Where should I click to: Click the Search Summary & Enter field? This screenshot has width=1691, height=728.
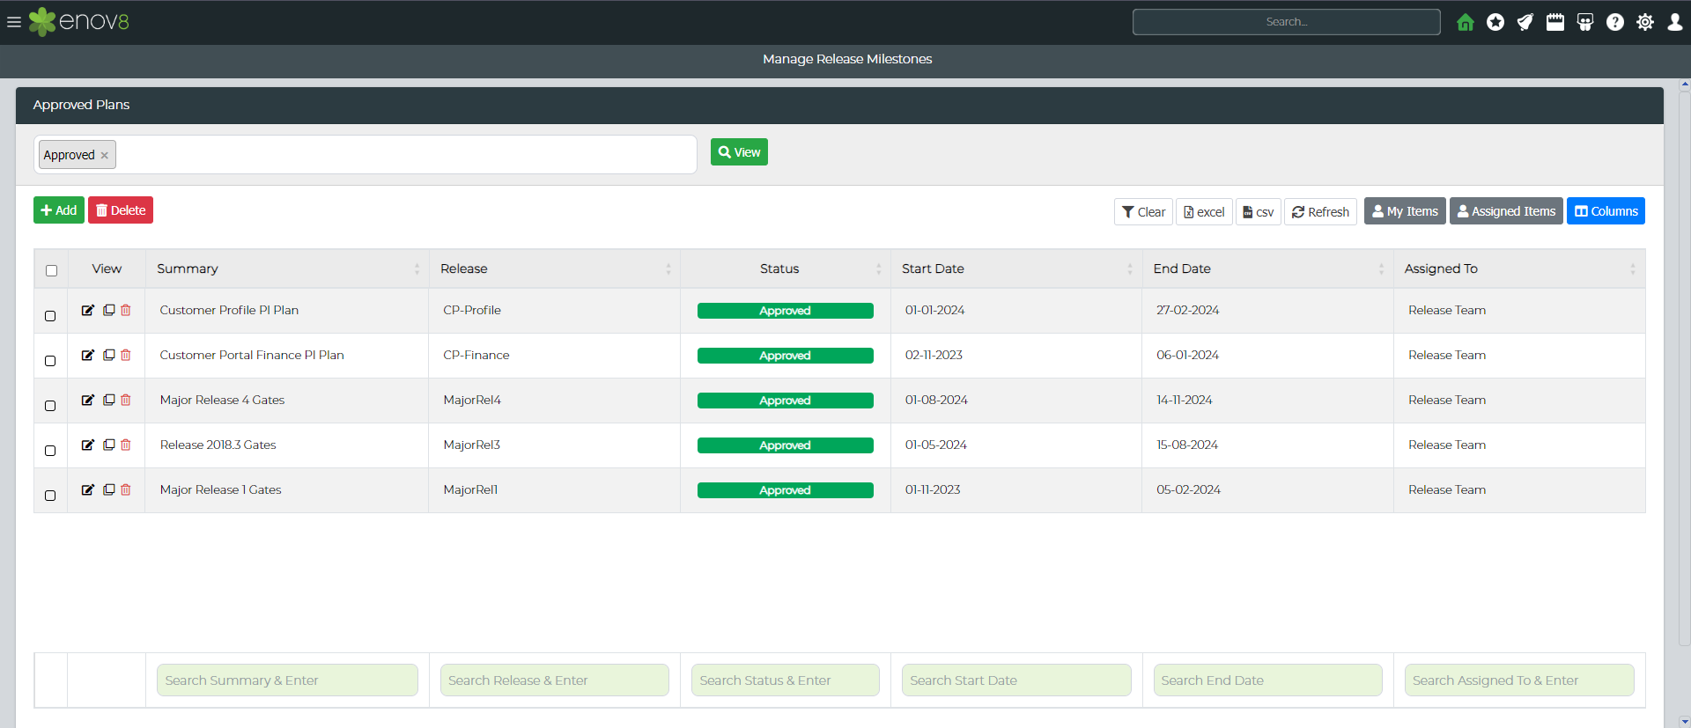point(287,680)
